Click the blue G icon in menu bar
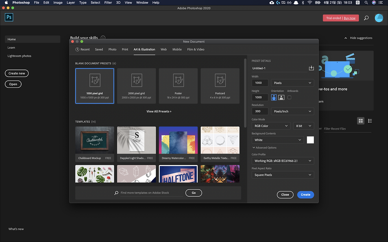This screenshot has height=242, width=388. click(278, 2)
